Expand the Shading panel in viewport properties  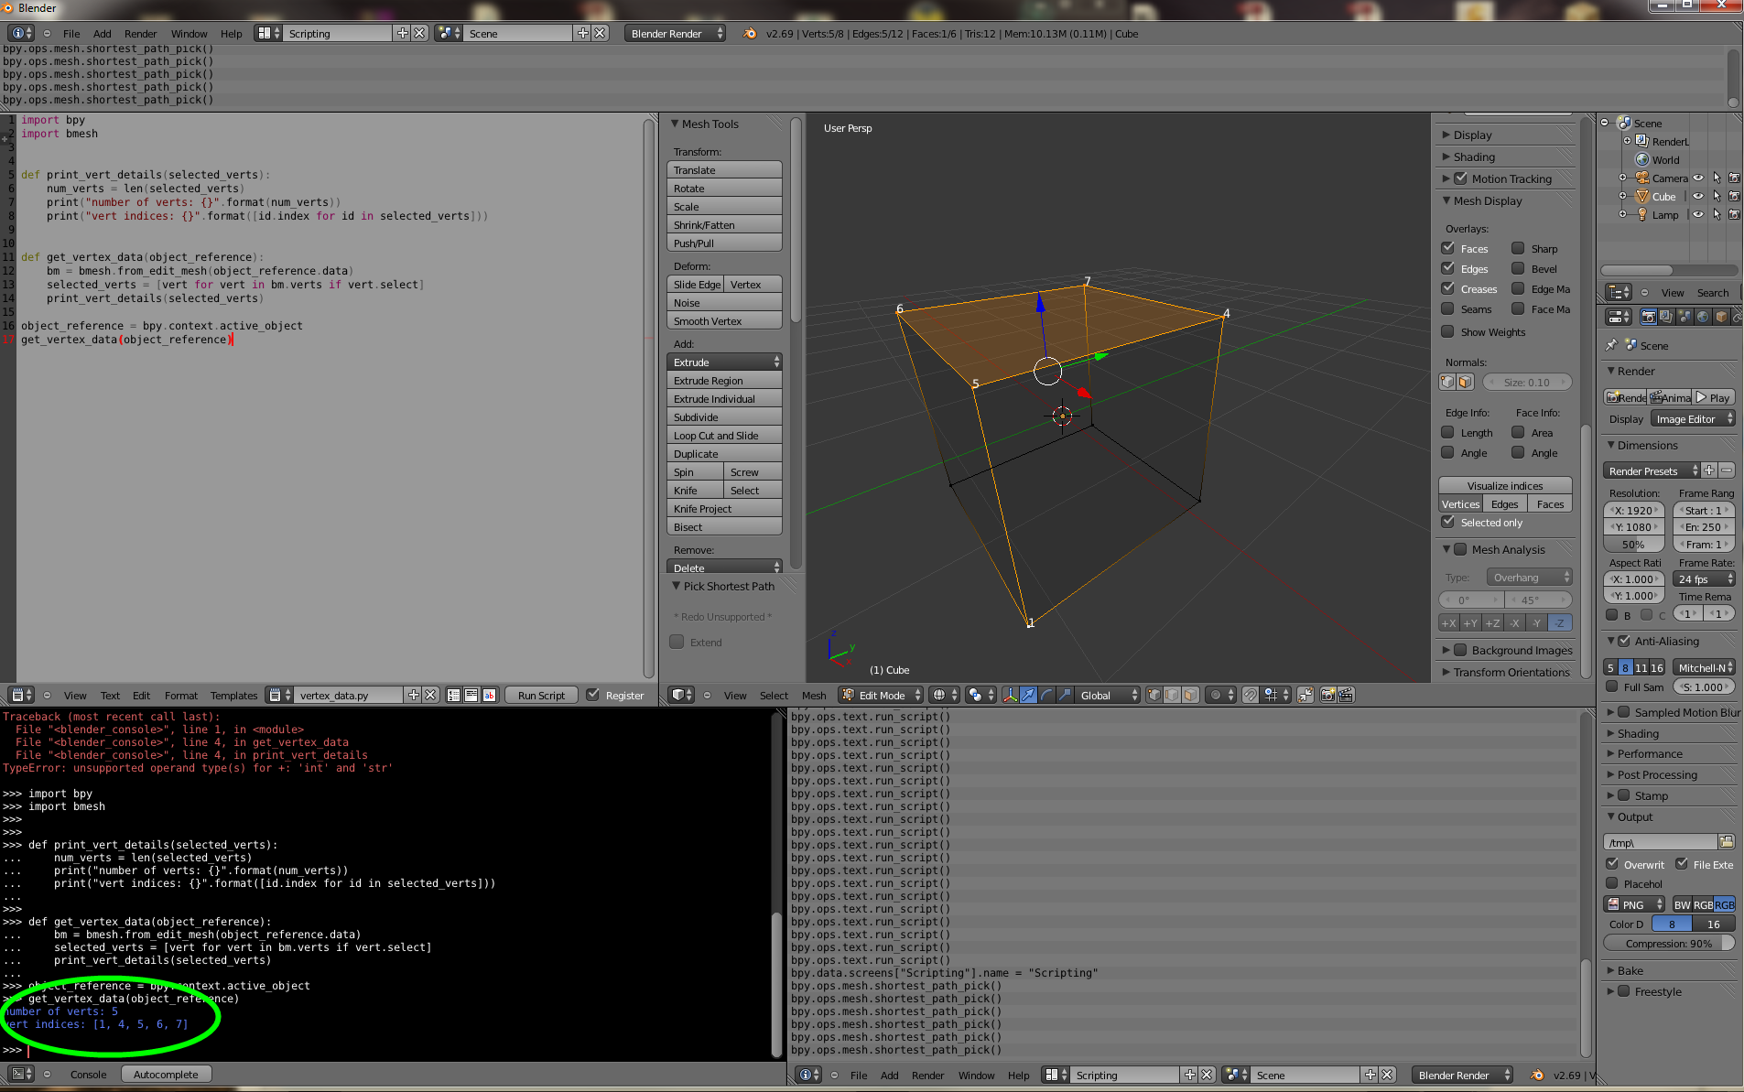(x=1474, y=157)
